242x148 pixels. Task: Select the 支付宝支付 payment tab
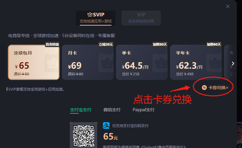(x=80, y=110)
